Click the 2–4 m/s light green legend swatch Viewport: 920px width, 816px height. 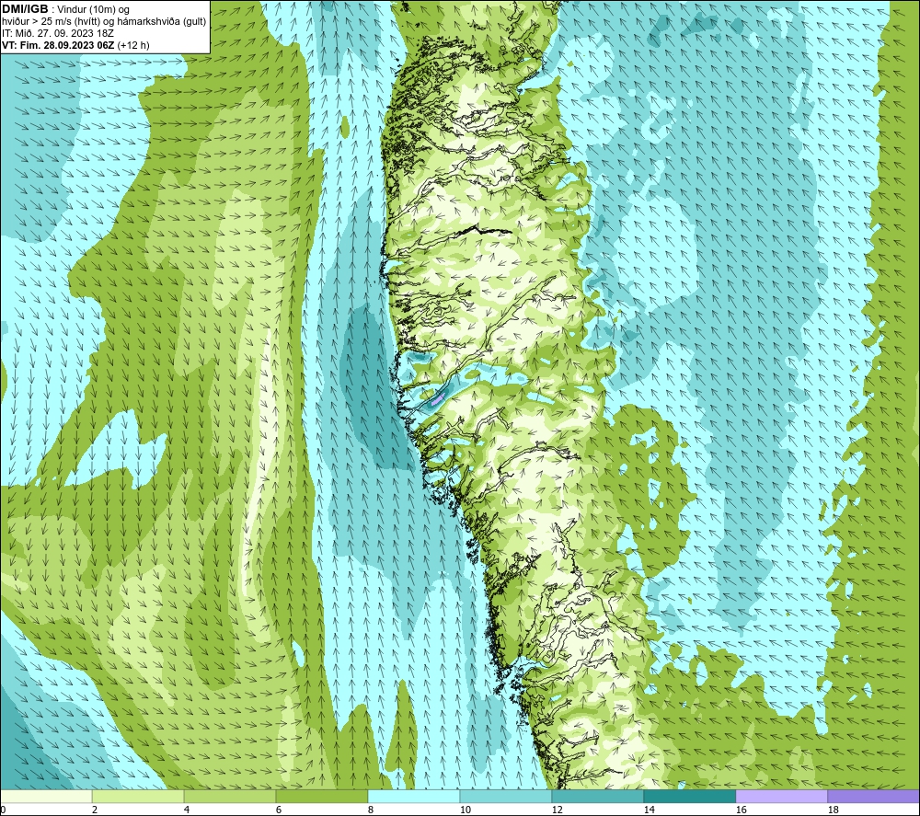click(138, 796)
